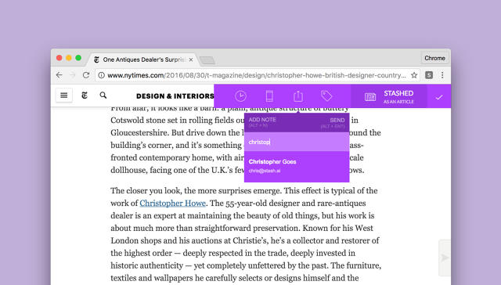Open the NYTimes sections hamburger menu
The image size is (501, 285).
click(64, 96)
